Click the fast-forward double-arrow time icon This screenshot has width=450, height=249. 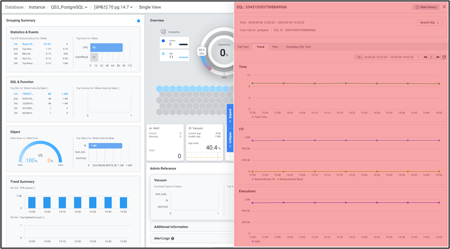tap(438, 57)
